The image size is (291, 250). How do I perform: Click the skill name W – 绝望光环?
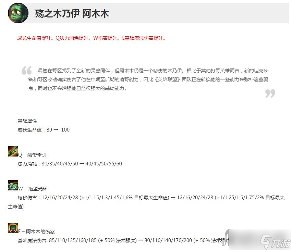[x=33, y=189]
